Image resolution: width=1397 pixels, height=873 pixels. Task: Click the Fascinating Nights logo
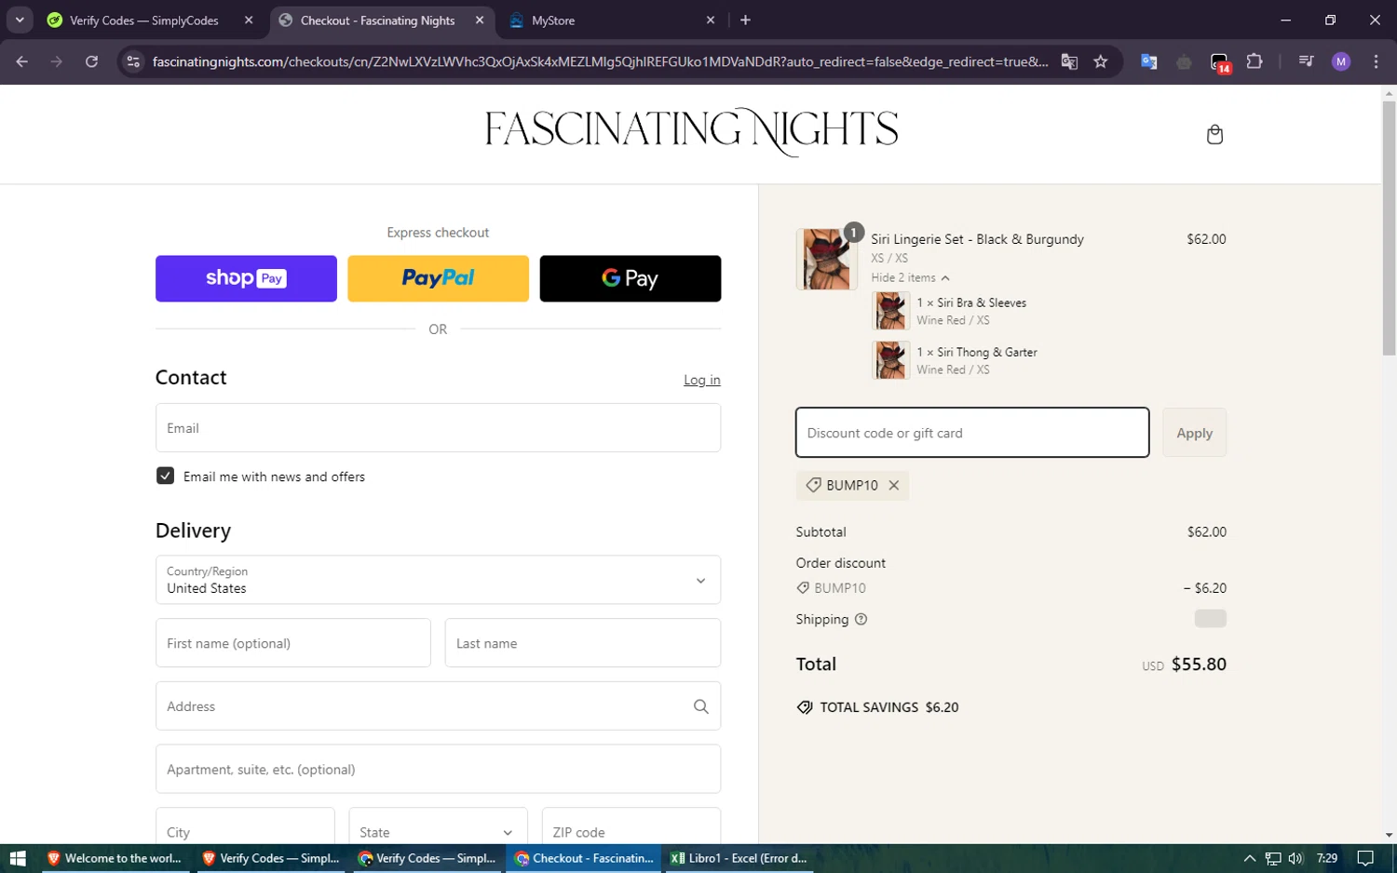[x=691, y=132]
